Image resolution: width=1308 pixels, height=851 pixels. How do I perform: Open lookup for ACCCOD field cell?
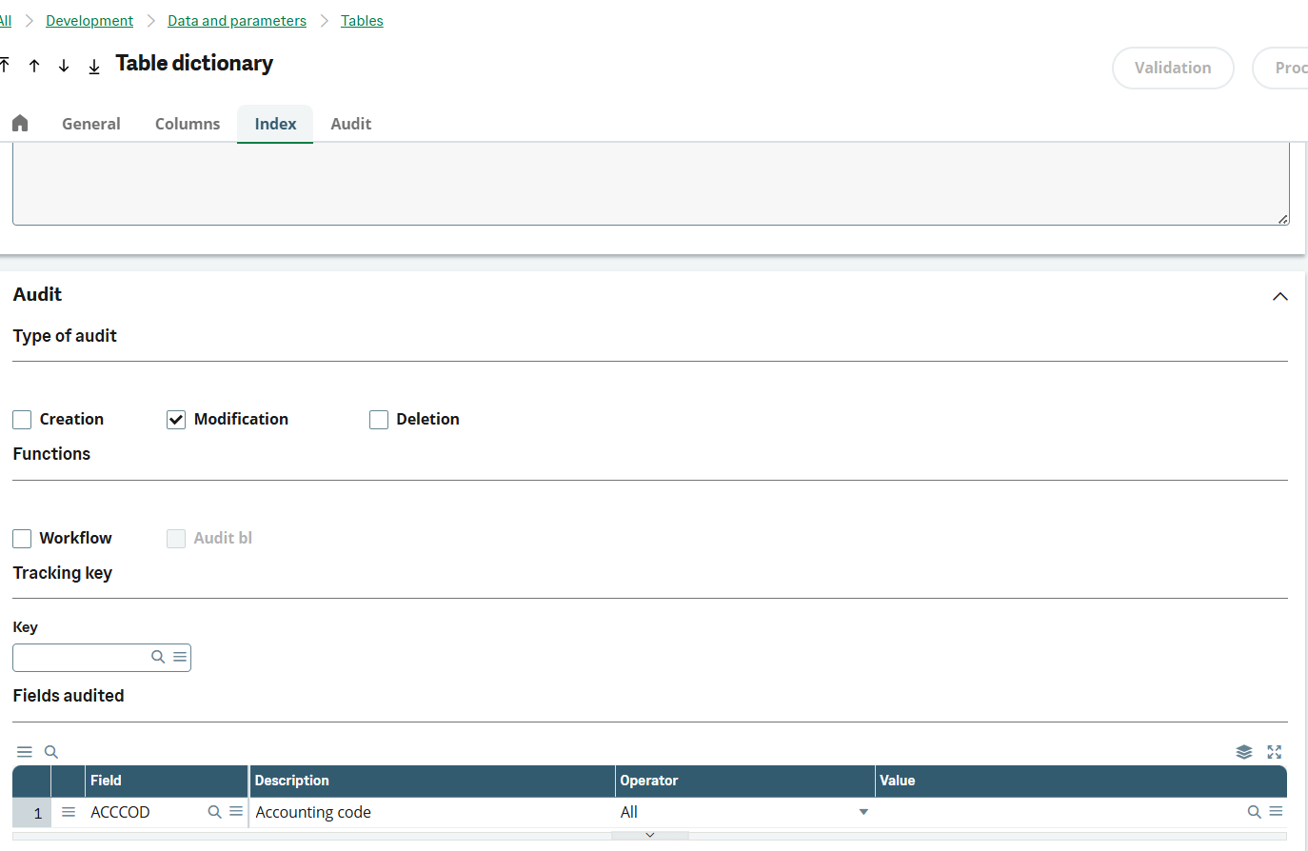214,812
